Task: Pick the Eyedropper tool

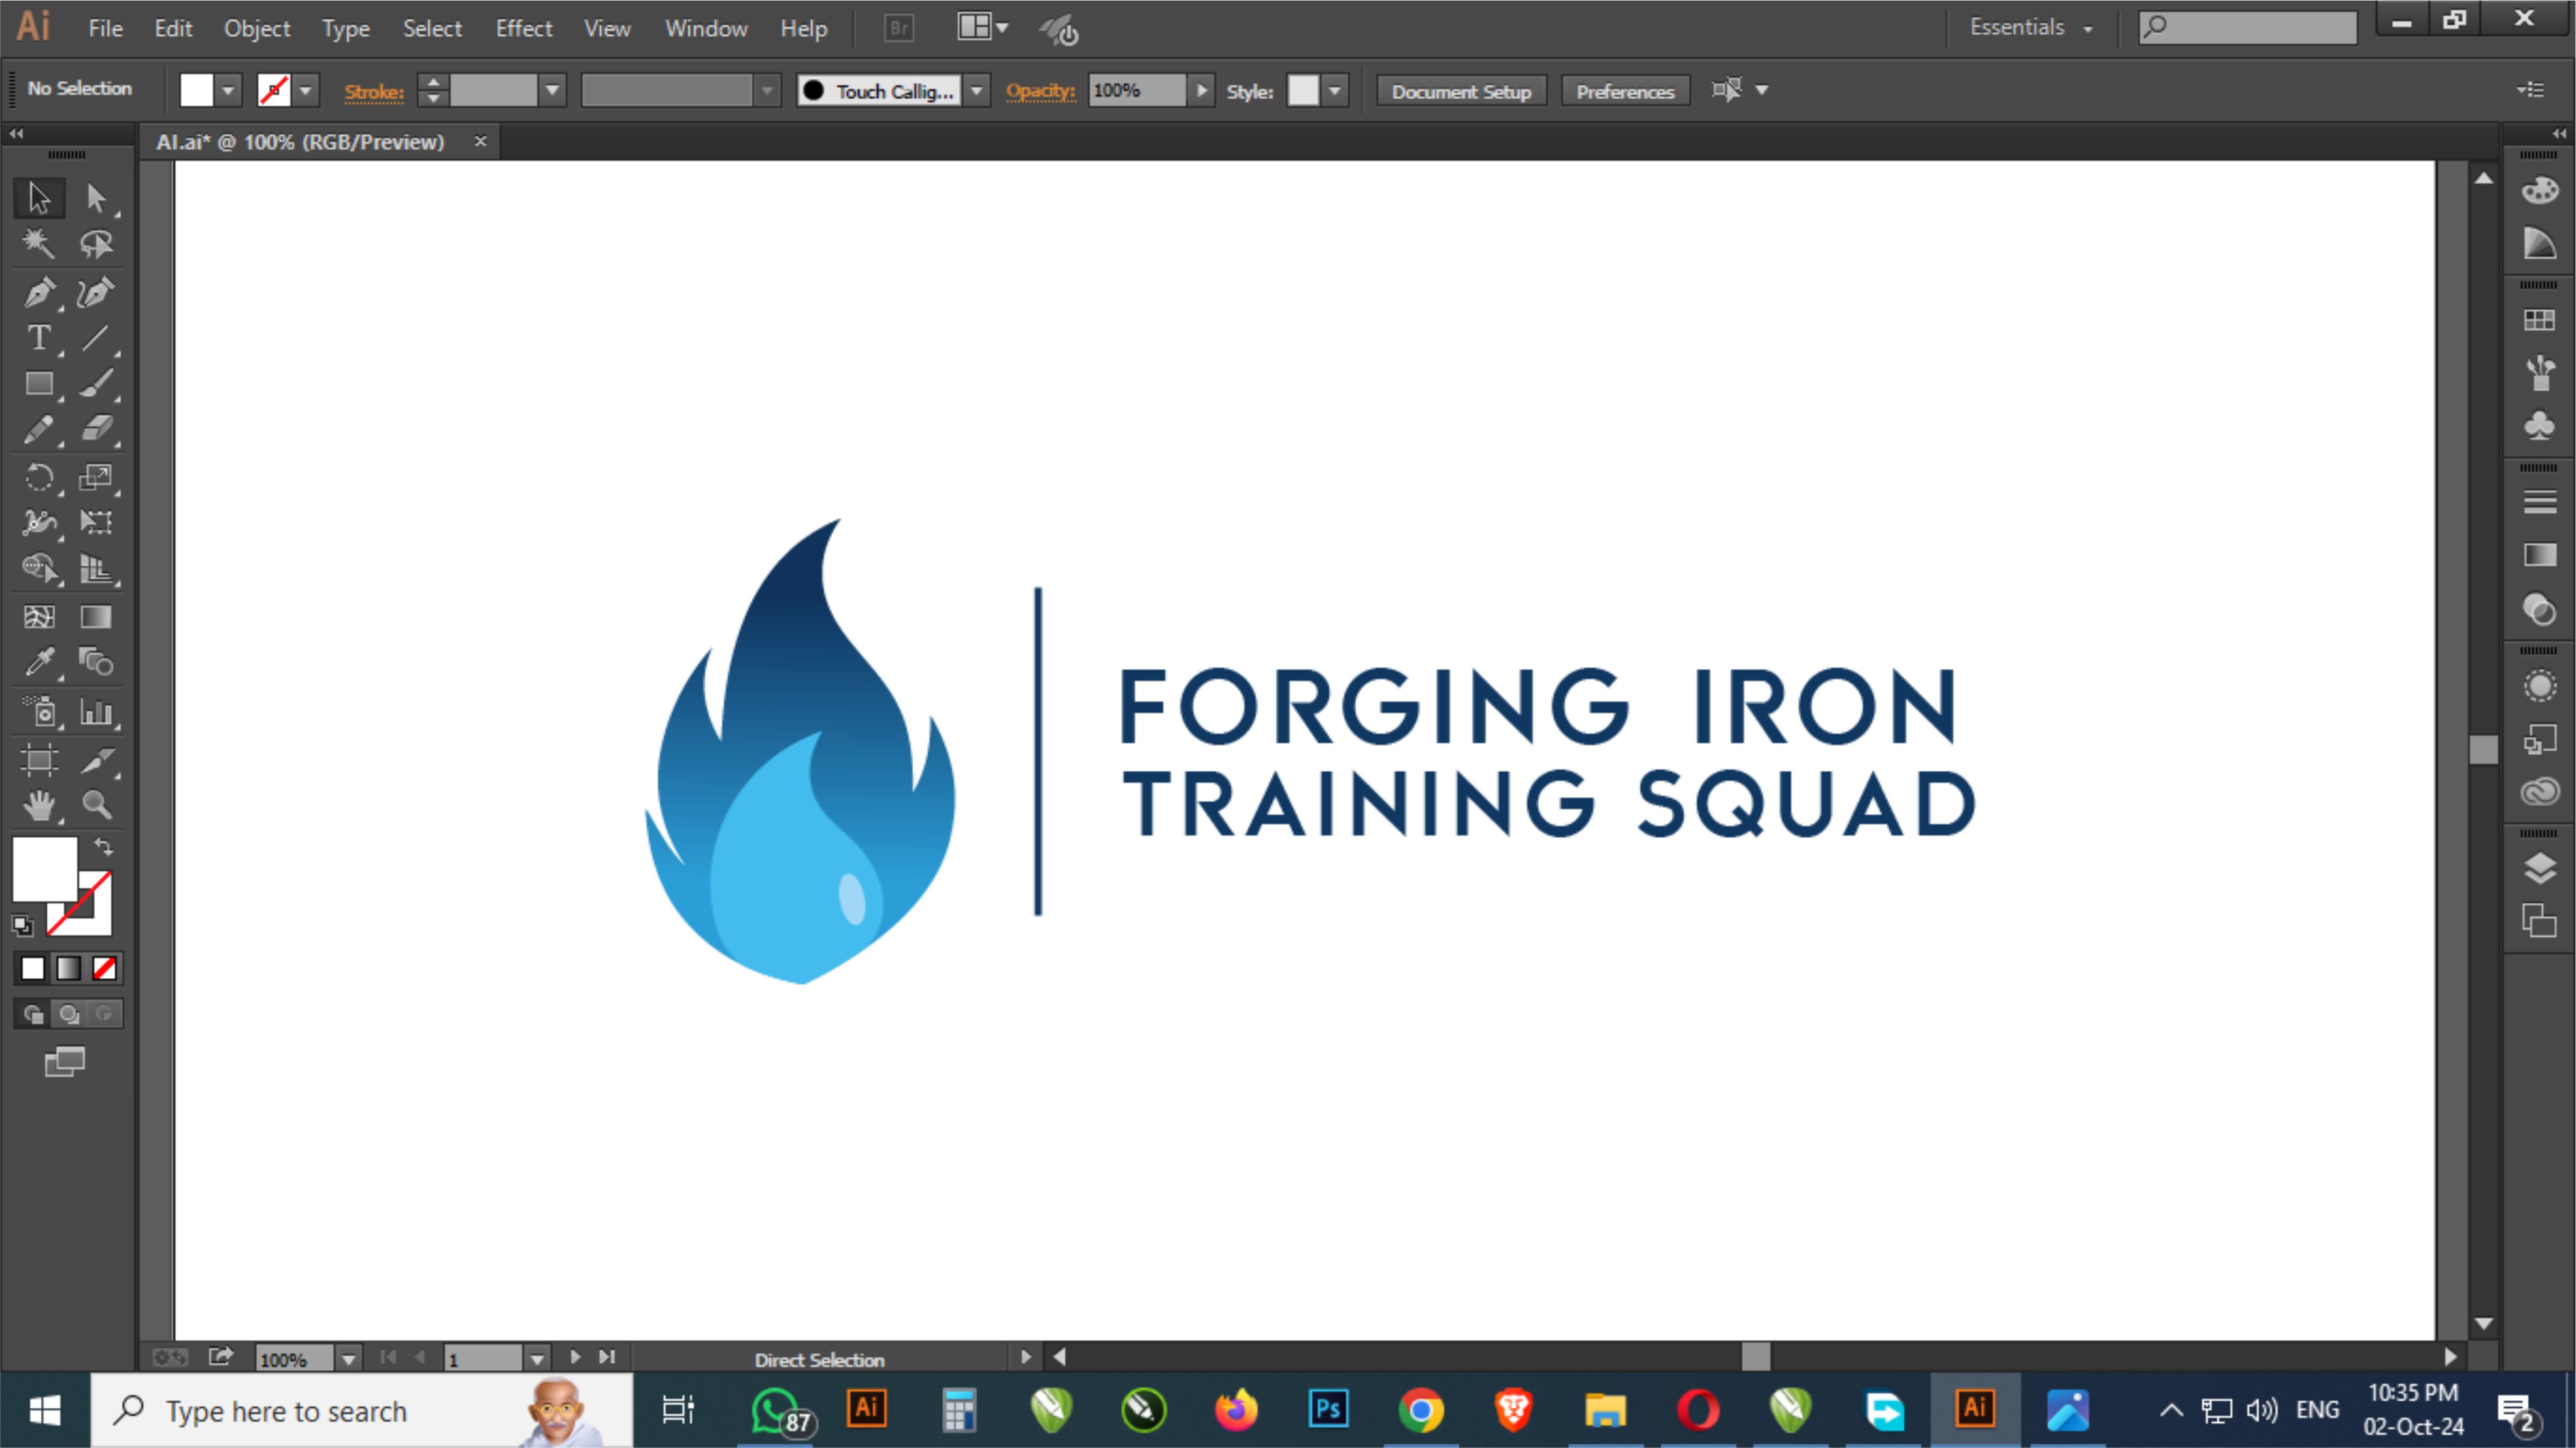Action: pyautogui.click(x=39, y=662)
